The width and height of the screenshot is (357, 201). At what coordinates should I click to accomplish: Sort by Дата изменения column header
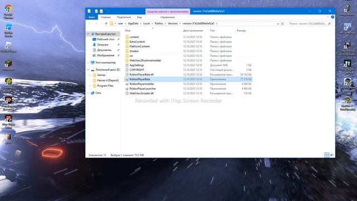click(x=193, y=31)
